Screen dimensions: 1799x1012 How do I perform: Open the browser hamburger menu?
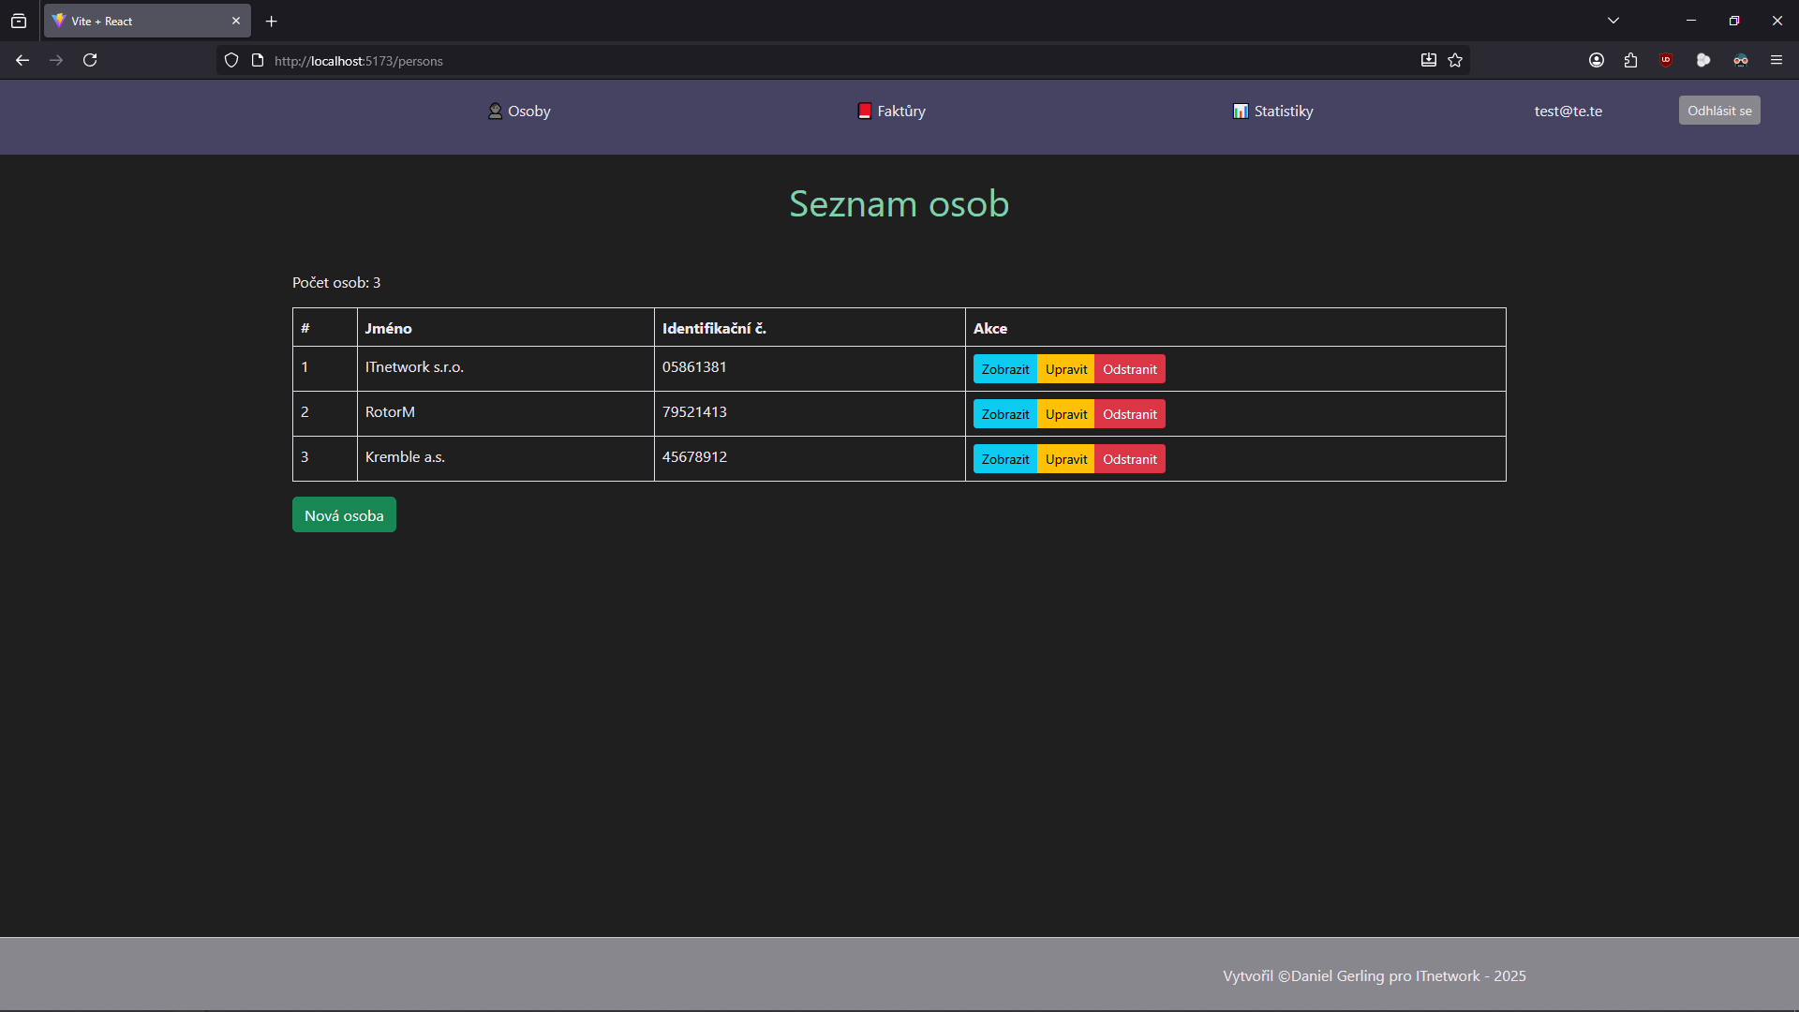pos(1777,60)
